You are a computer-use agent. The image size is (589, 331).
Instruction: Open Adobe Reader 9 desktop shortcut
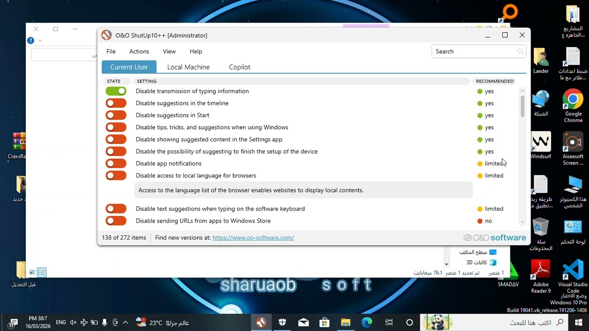point(541,276)
